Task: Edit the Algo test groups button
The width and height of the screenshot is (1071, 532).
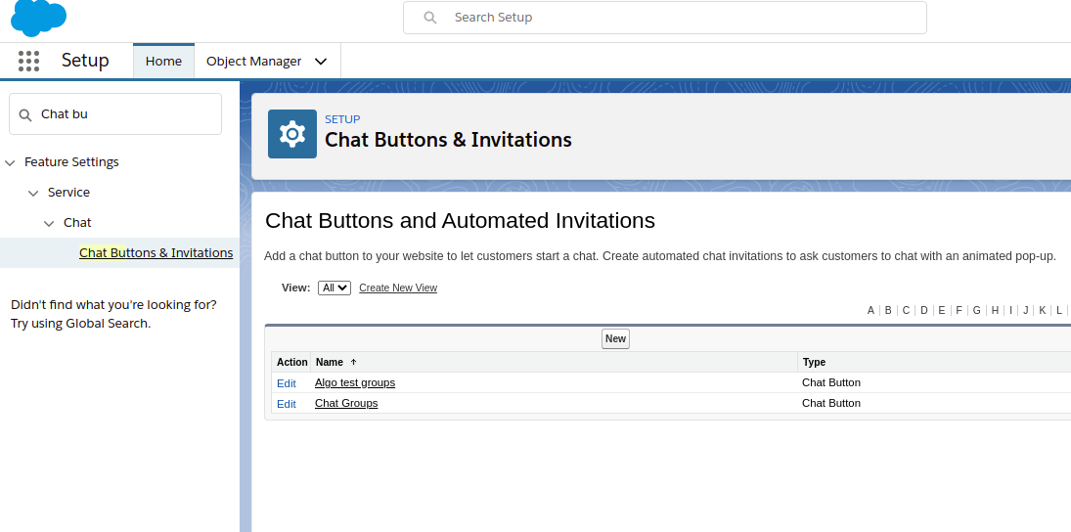Action: [286, 383]
